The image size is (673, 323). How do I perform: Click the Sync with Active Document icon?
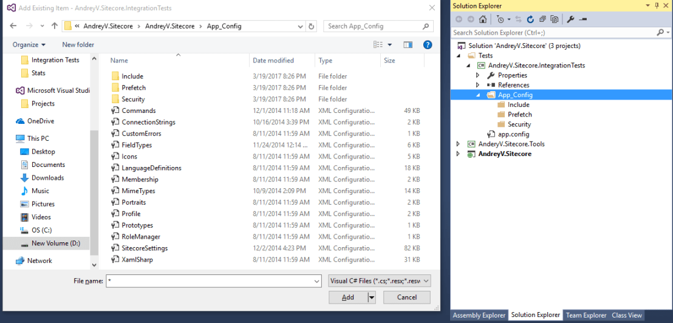(519, 19)
